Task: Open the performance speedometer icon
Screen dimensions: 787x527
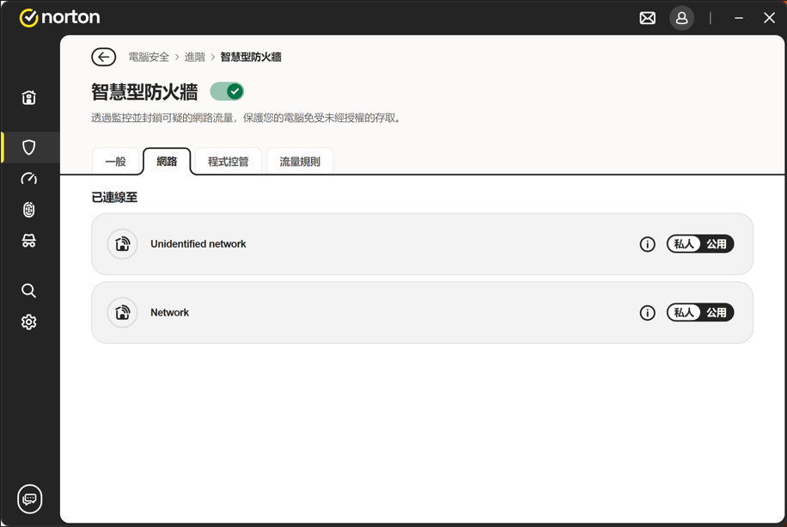Action: (x=29, y=179)
